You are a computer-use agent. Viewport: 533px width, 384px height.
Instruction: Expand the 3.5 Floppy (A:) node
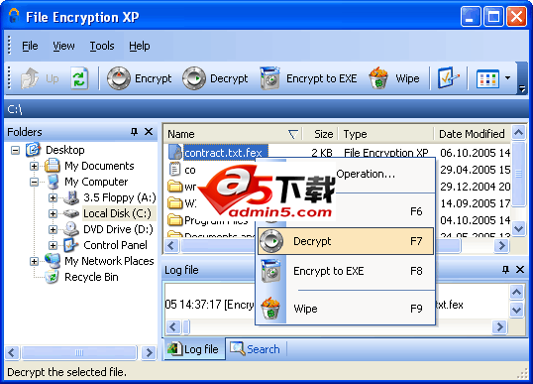tap(53, 197)
